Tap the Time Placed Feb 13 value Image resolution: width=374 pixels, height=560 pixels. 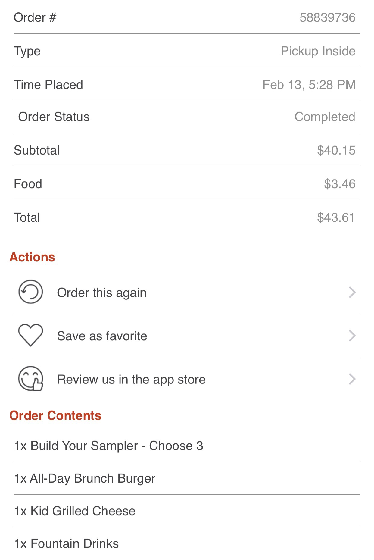pyautogui.click(x=309, y=85)
